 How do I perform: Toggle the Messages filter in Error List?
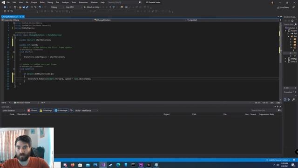point(61,111)
